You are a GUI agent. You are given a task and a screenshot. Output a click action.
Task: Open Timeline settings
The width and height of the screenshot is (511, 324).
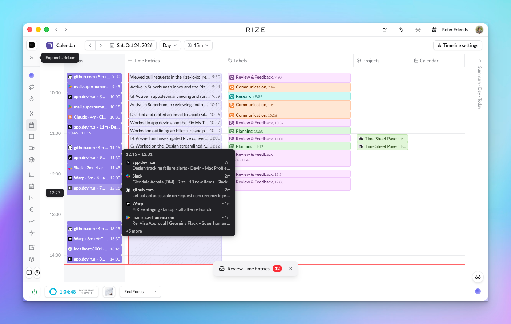pyautogui.click(x=458, y=45)
